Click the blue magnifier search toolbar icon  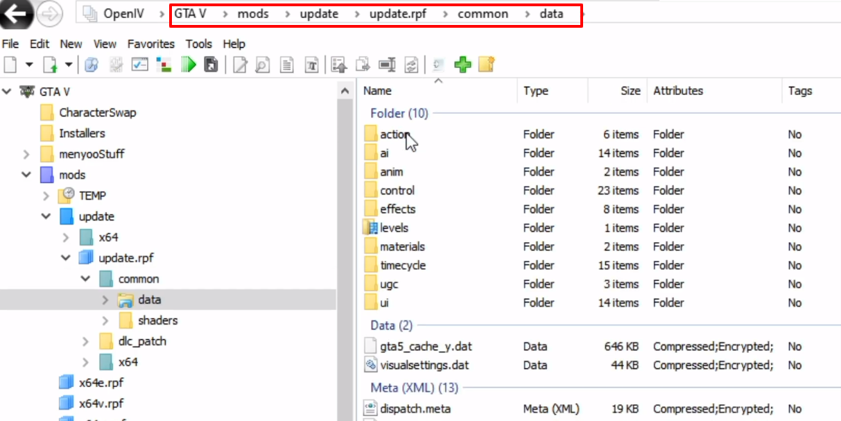click(92, 65)
